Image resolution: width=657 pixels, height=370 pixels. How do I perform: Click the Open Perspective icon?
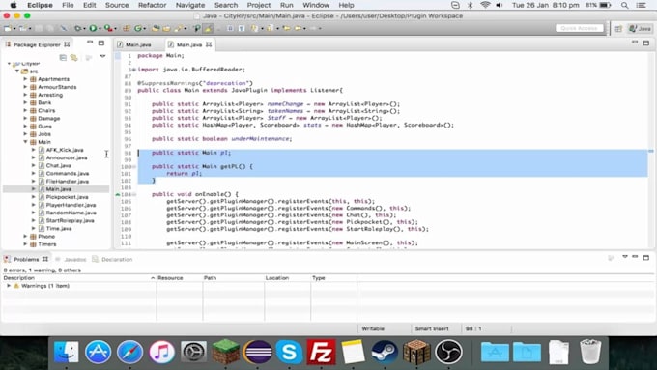[x=618, y=28]
